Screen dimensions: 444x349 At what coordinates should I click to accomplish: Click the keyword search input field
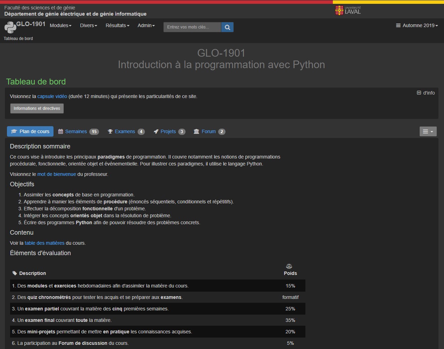[x=192, y=27]
